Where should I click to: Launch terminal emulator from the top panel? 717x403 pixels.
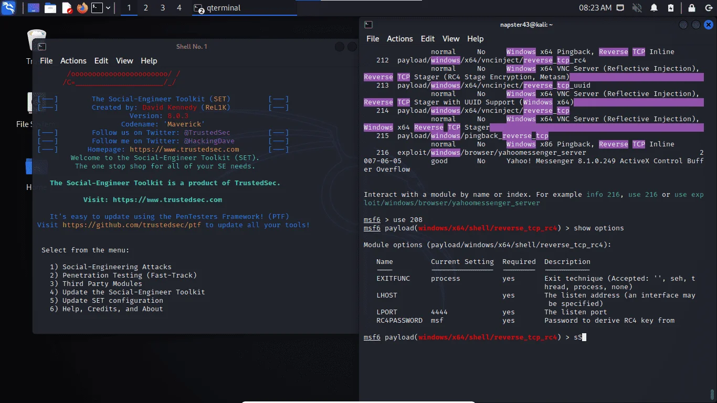97,8
